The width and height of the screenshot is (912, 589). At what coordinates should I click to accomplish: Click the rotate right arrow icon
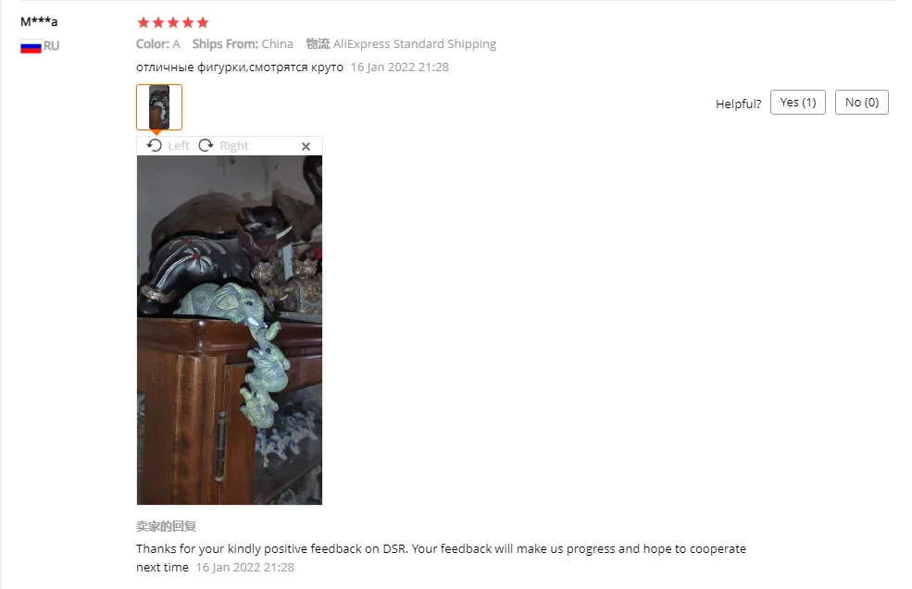point(206,145)
